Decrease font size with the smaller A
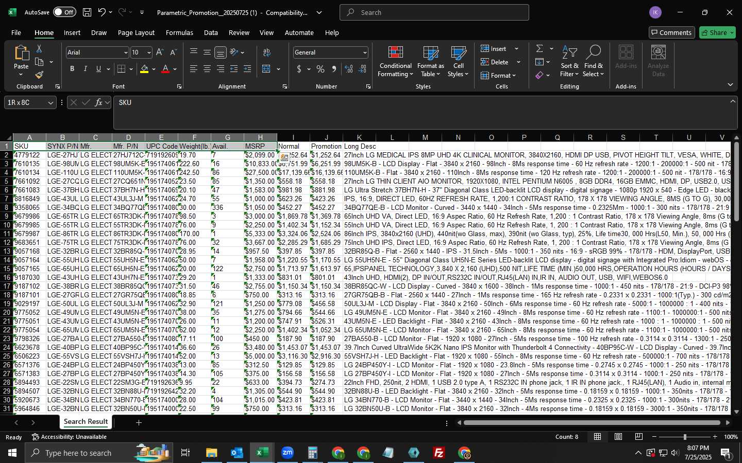Viewport: 742px width, 463px height. coord(173,52)
